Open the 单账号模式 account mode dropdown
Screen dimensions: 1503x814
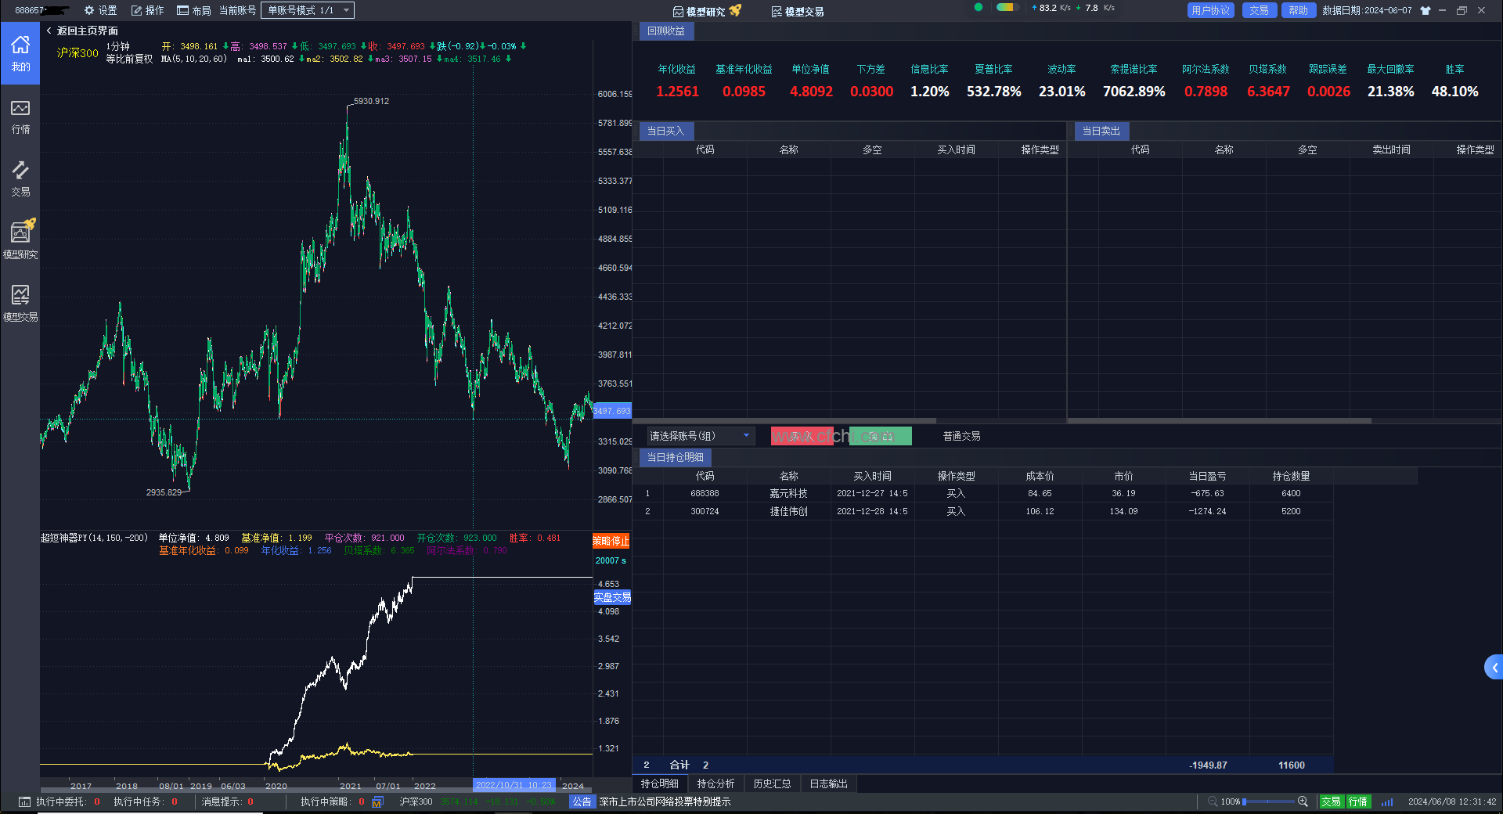tap(308, 10)
